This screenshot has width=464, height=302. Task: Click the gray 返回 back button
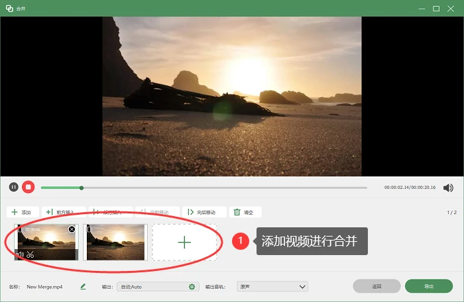pos(377,286)
